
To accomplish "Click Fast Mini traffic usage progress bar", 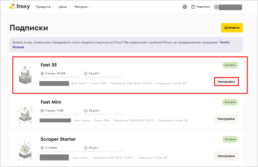I will pyautogui.click(x=60, y=114).
